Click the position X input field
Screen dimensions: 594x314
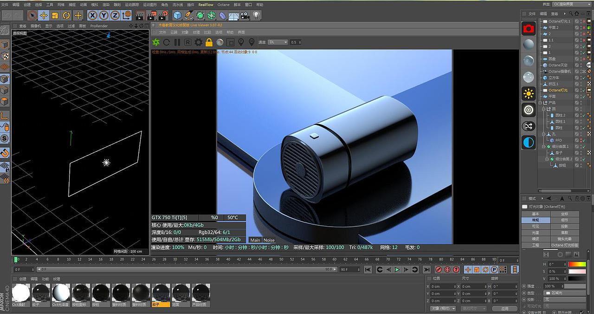[x=443, y=287]
